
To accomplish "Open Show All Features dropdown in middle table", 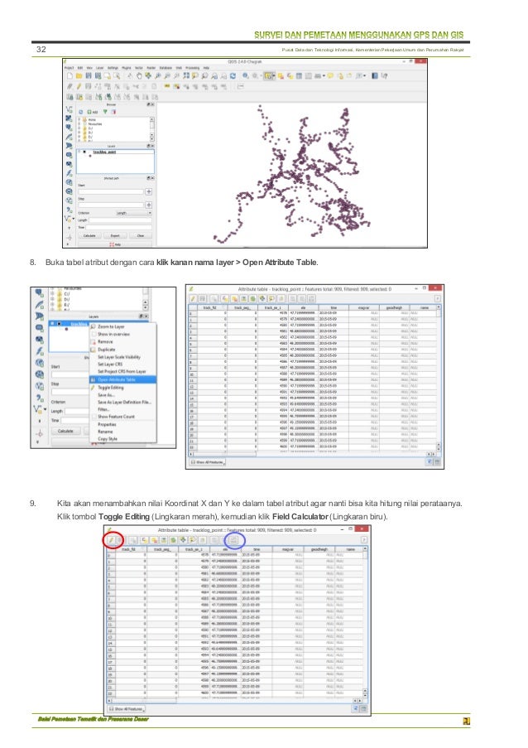I will pyautogui.click(x=209, y=461).
